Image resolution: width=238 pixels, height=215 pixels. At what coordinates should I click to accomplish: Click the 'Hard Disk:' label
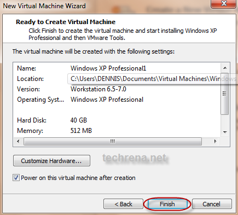32,120
